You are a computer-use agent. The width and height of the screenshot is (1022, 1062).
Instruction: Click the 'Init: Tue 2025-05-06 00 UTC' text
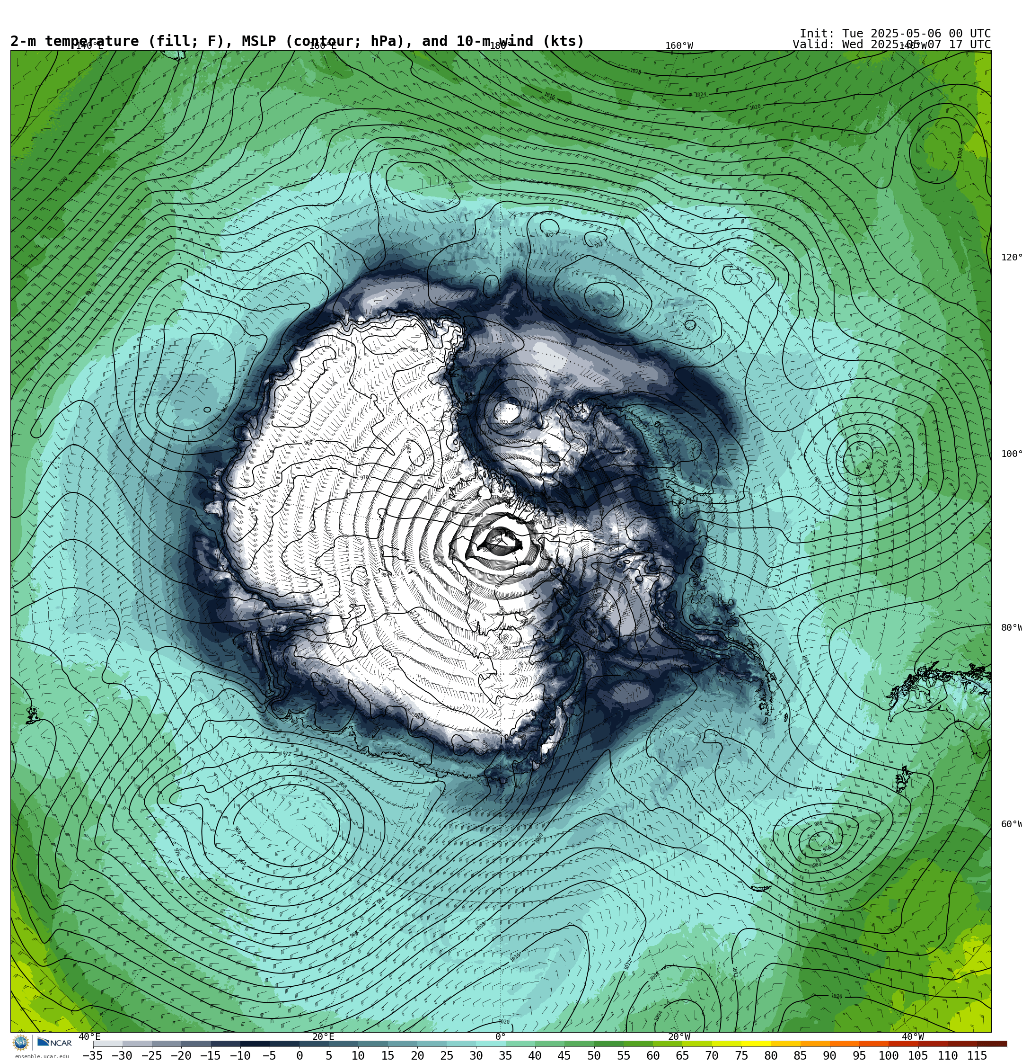895,34
